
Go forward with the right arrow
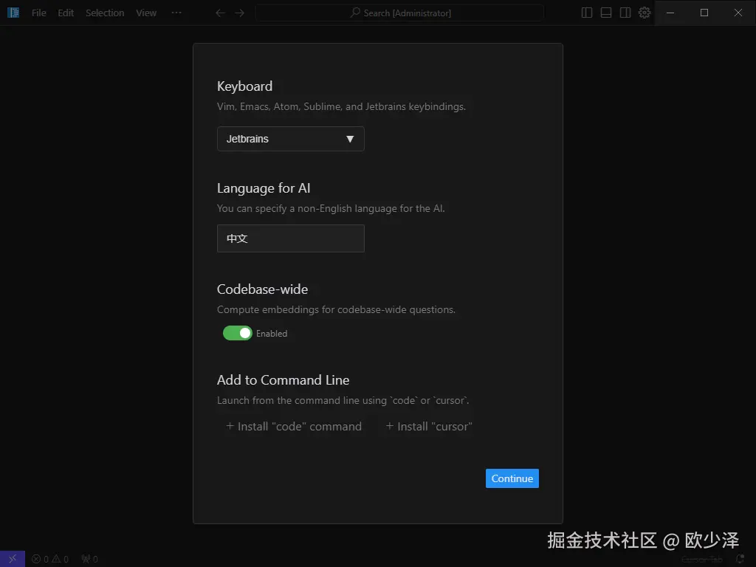[240, 13]
